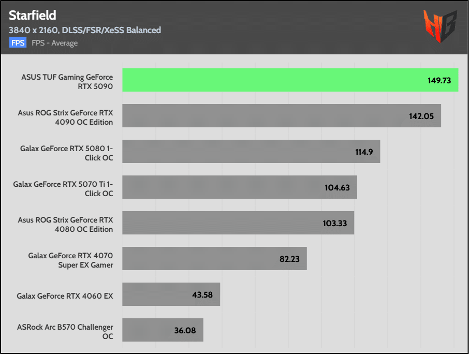Click the Galax GeForce RTX 4060 EX label
Image resolution: width=469 pixels, height=354 pixels.
coord(65,296)
